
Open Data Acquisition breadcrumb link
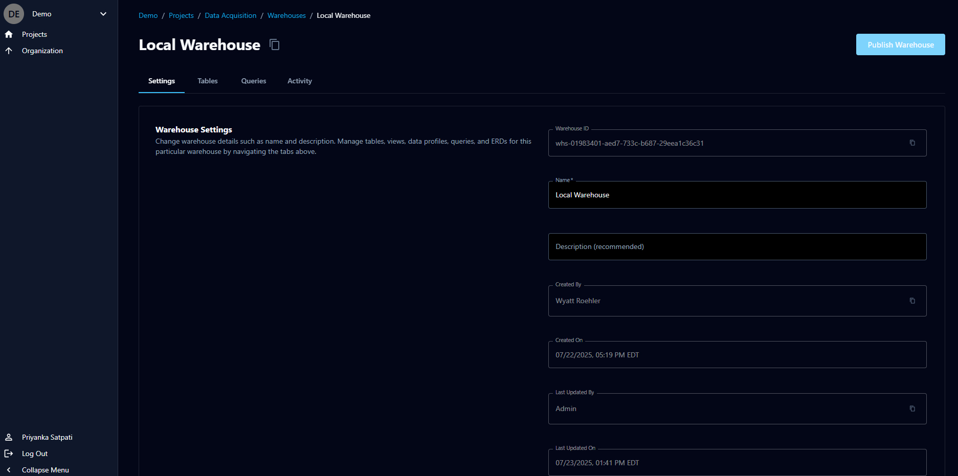point(231,15)
